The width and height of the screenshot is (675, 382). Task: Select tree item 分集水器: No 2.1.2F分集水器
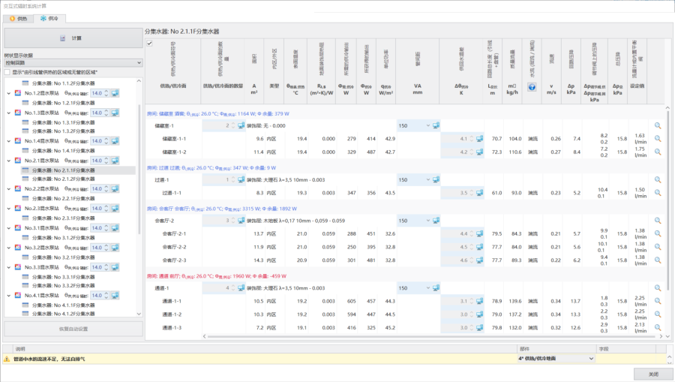click(63, 179)
